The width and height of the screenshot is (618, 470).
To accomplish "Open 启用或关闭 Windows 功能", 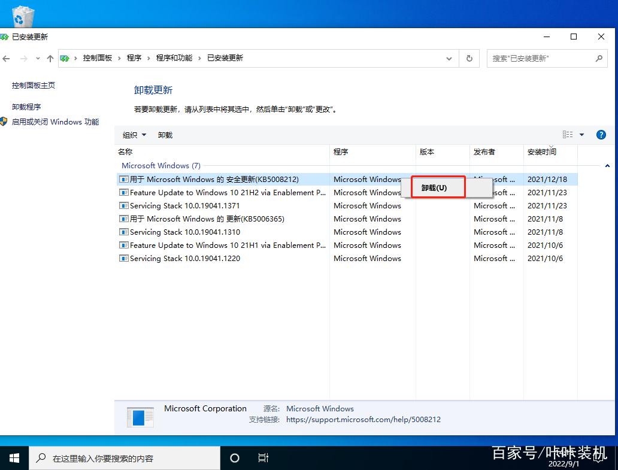I will point(54,122).
